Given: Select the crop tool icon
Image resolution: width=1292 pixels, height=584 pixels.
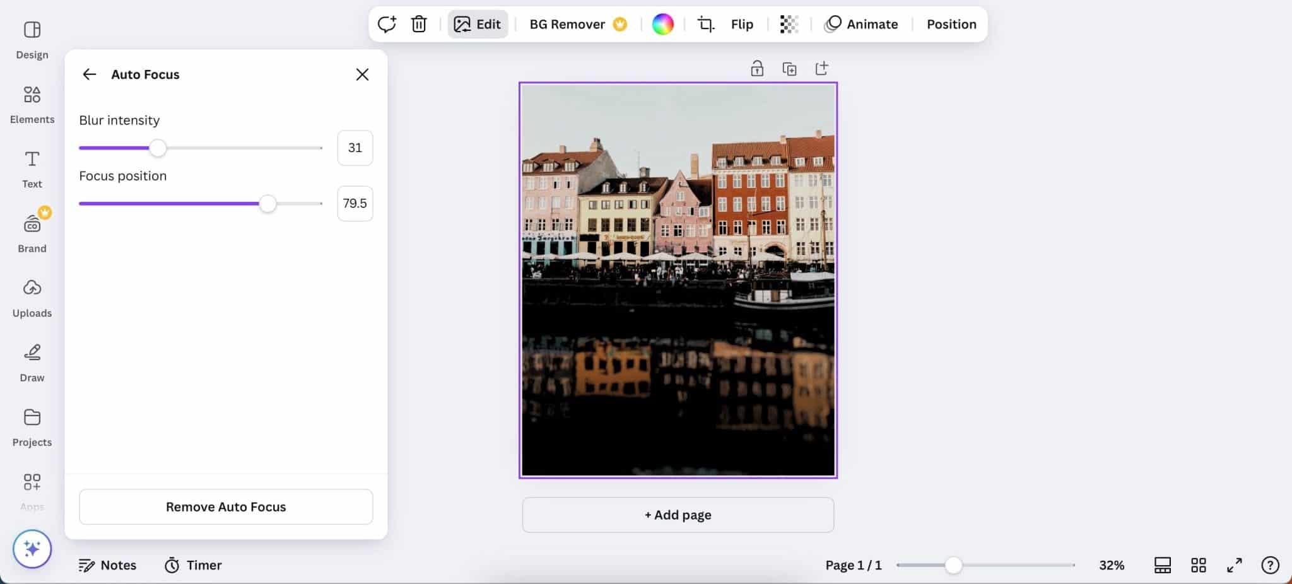Looking at the screenshot, I should click(705, 24).
